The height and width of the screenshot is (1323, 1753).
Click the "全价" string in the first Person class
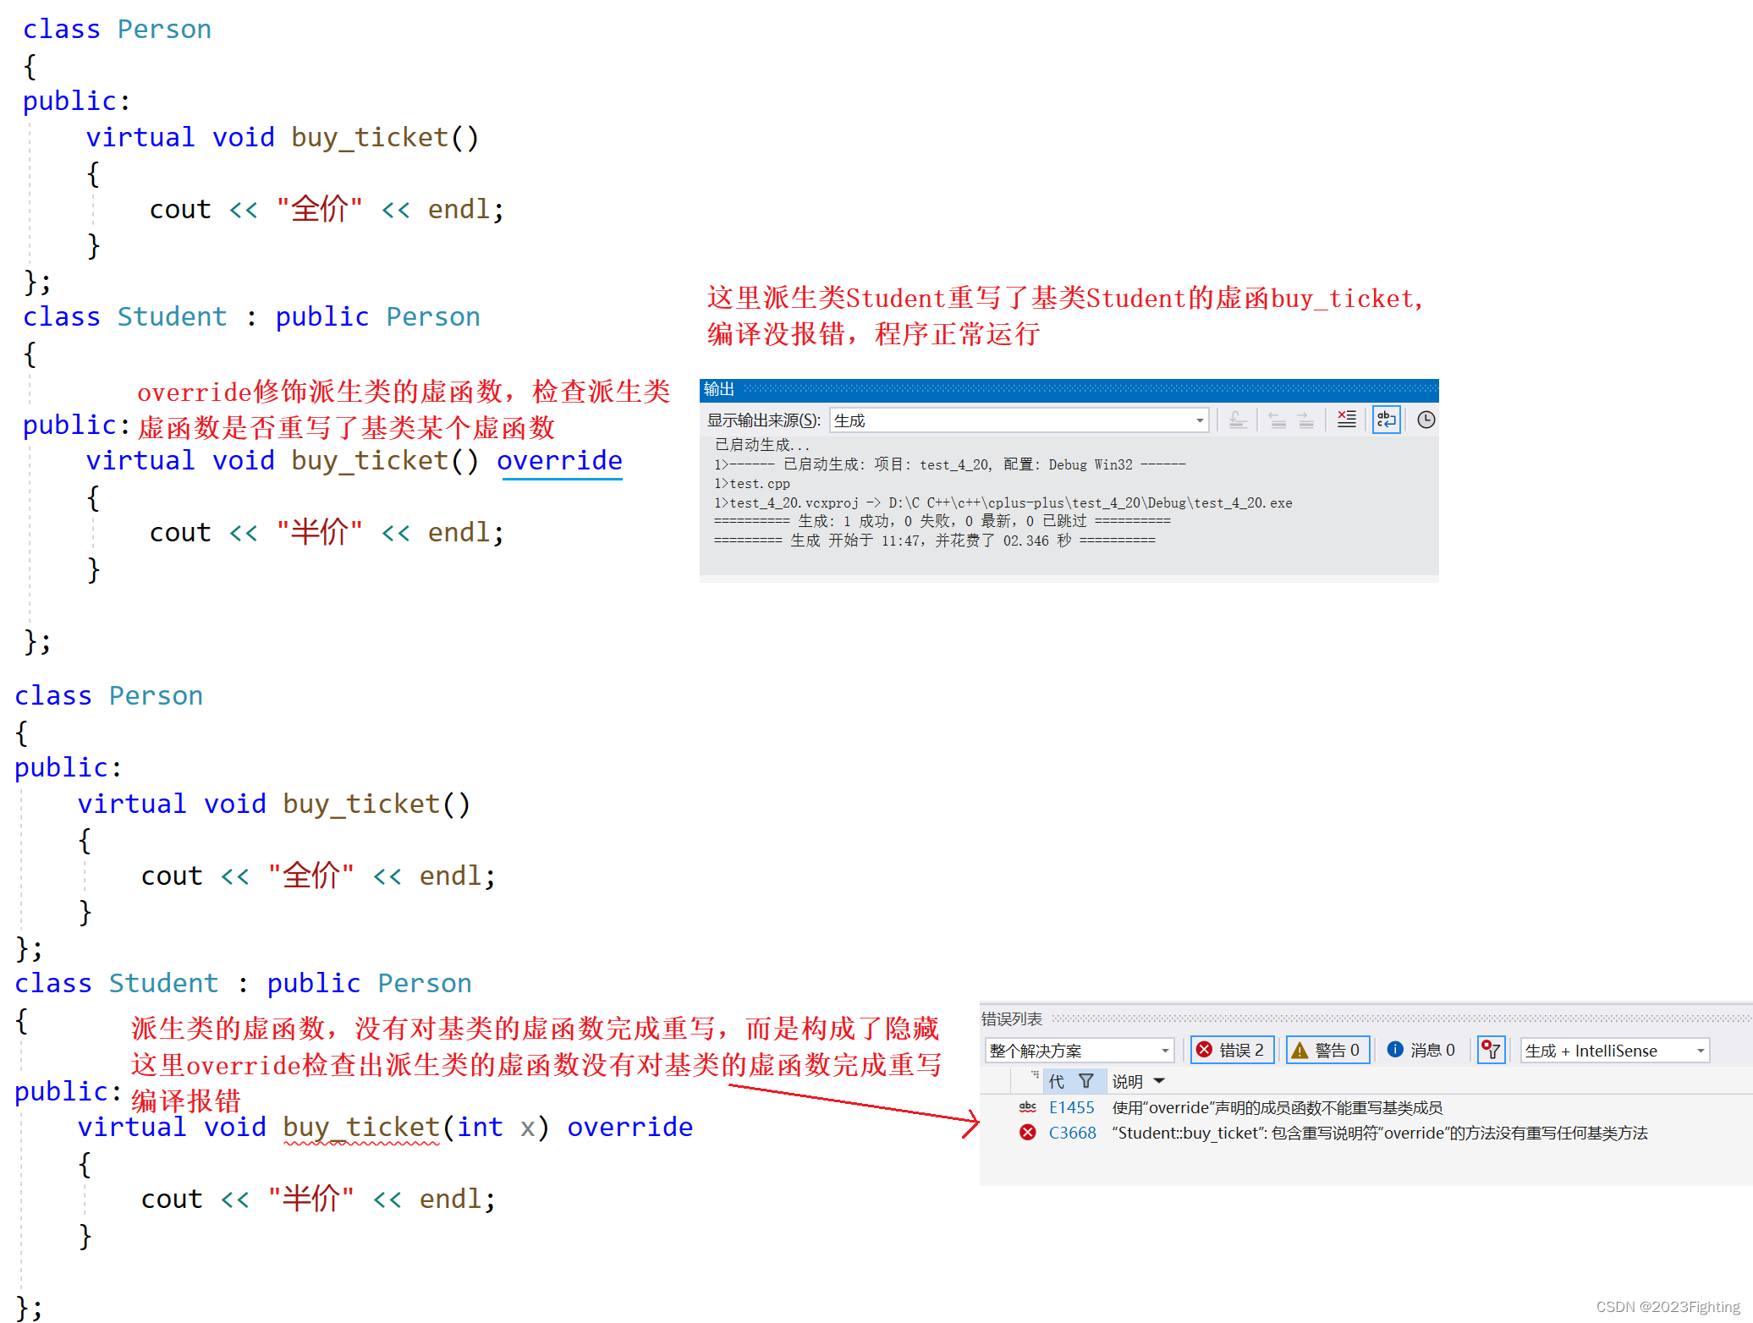(x=319, y=209)
